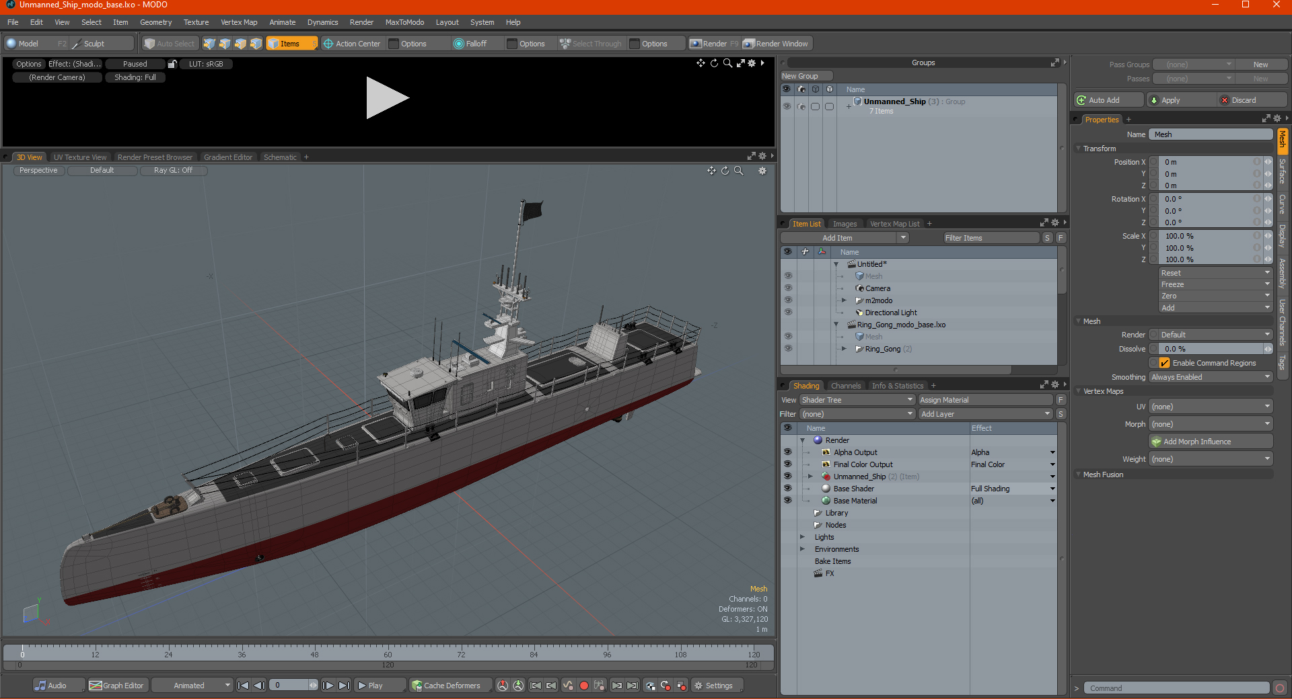Toggle visibility of Directional Light item
The image size is (1292, 699).
(787, 312)
